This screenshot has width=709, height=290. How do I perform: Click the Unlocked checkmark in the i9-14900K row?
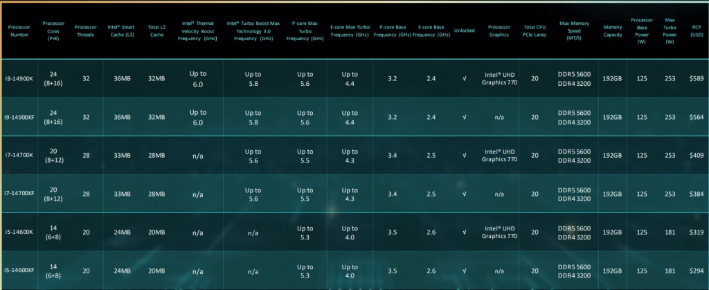pos(465,79)
